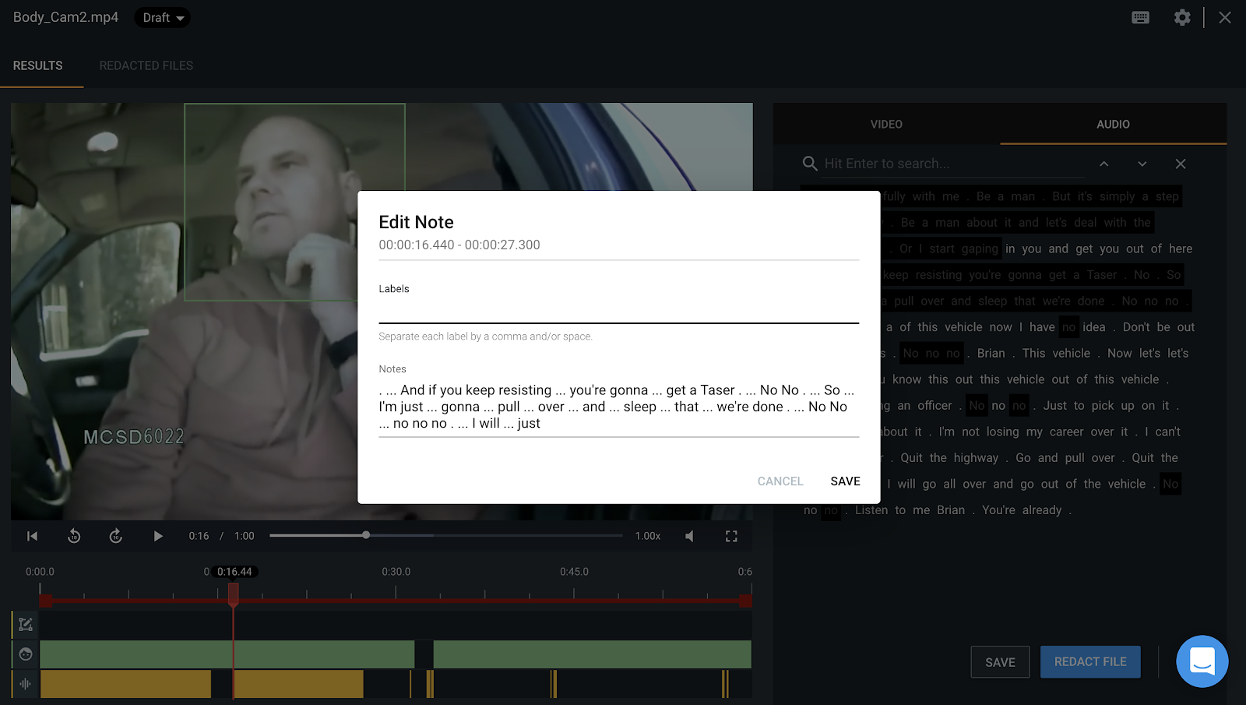This screenshot has width=1246, height=705.
Task: Switch to the Results tab
Action: pos(38,65)
